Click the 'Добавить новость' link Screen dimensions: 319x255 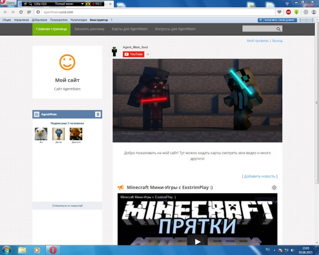[x=260, y=176]
